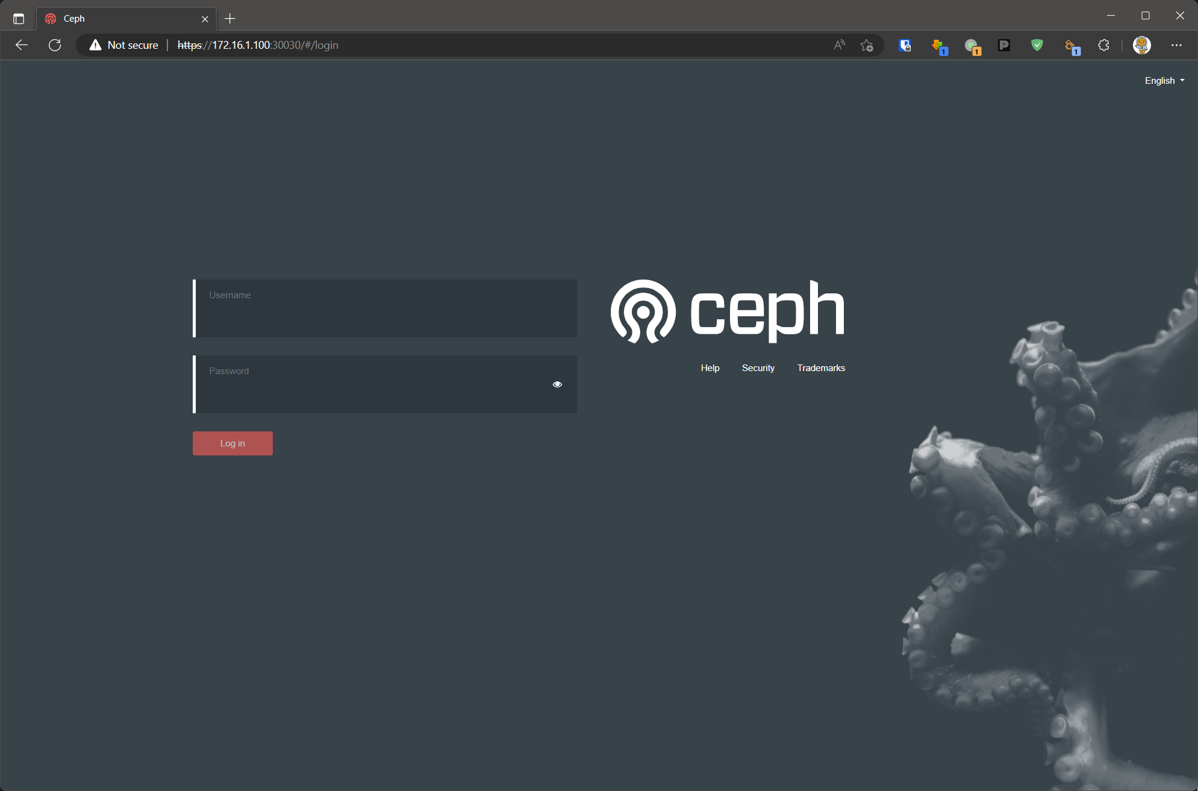Reload the Ceph login page

coord(55,45)
